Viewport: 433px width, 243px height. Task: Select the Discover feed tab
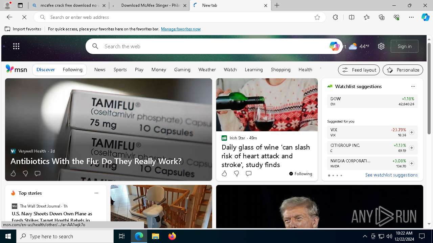point(46,70)
